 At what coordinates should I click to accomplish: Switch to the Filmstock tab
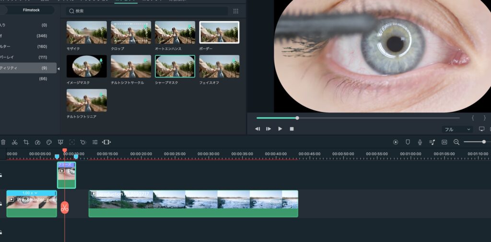tap(31, 10)
